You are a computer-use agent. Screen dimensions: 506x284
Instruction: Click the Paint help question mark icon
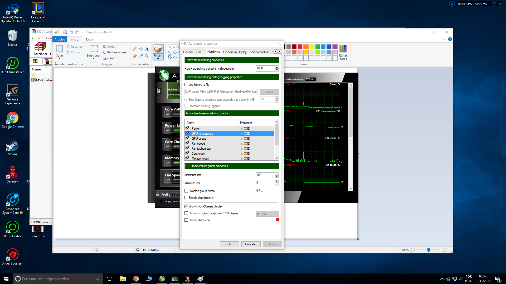pos(450,39)
